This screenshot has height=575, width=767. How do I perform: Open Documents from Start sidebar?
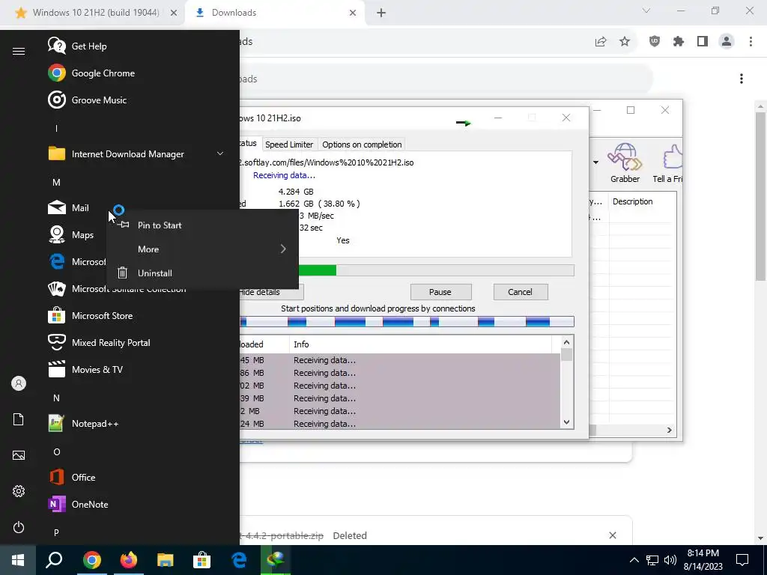[19, 419]
